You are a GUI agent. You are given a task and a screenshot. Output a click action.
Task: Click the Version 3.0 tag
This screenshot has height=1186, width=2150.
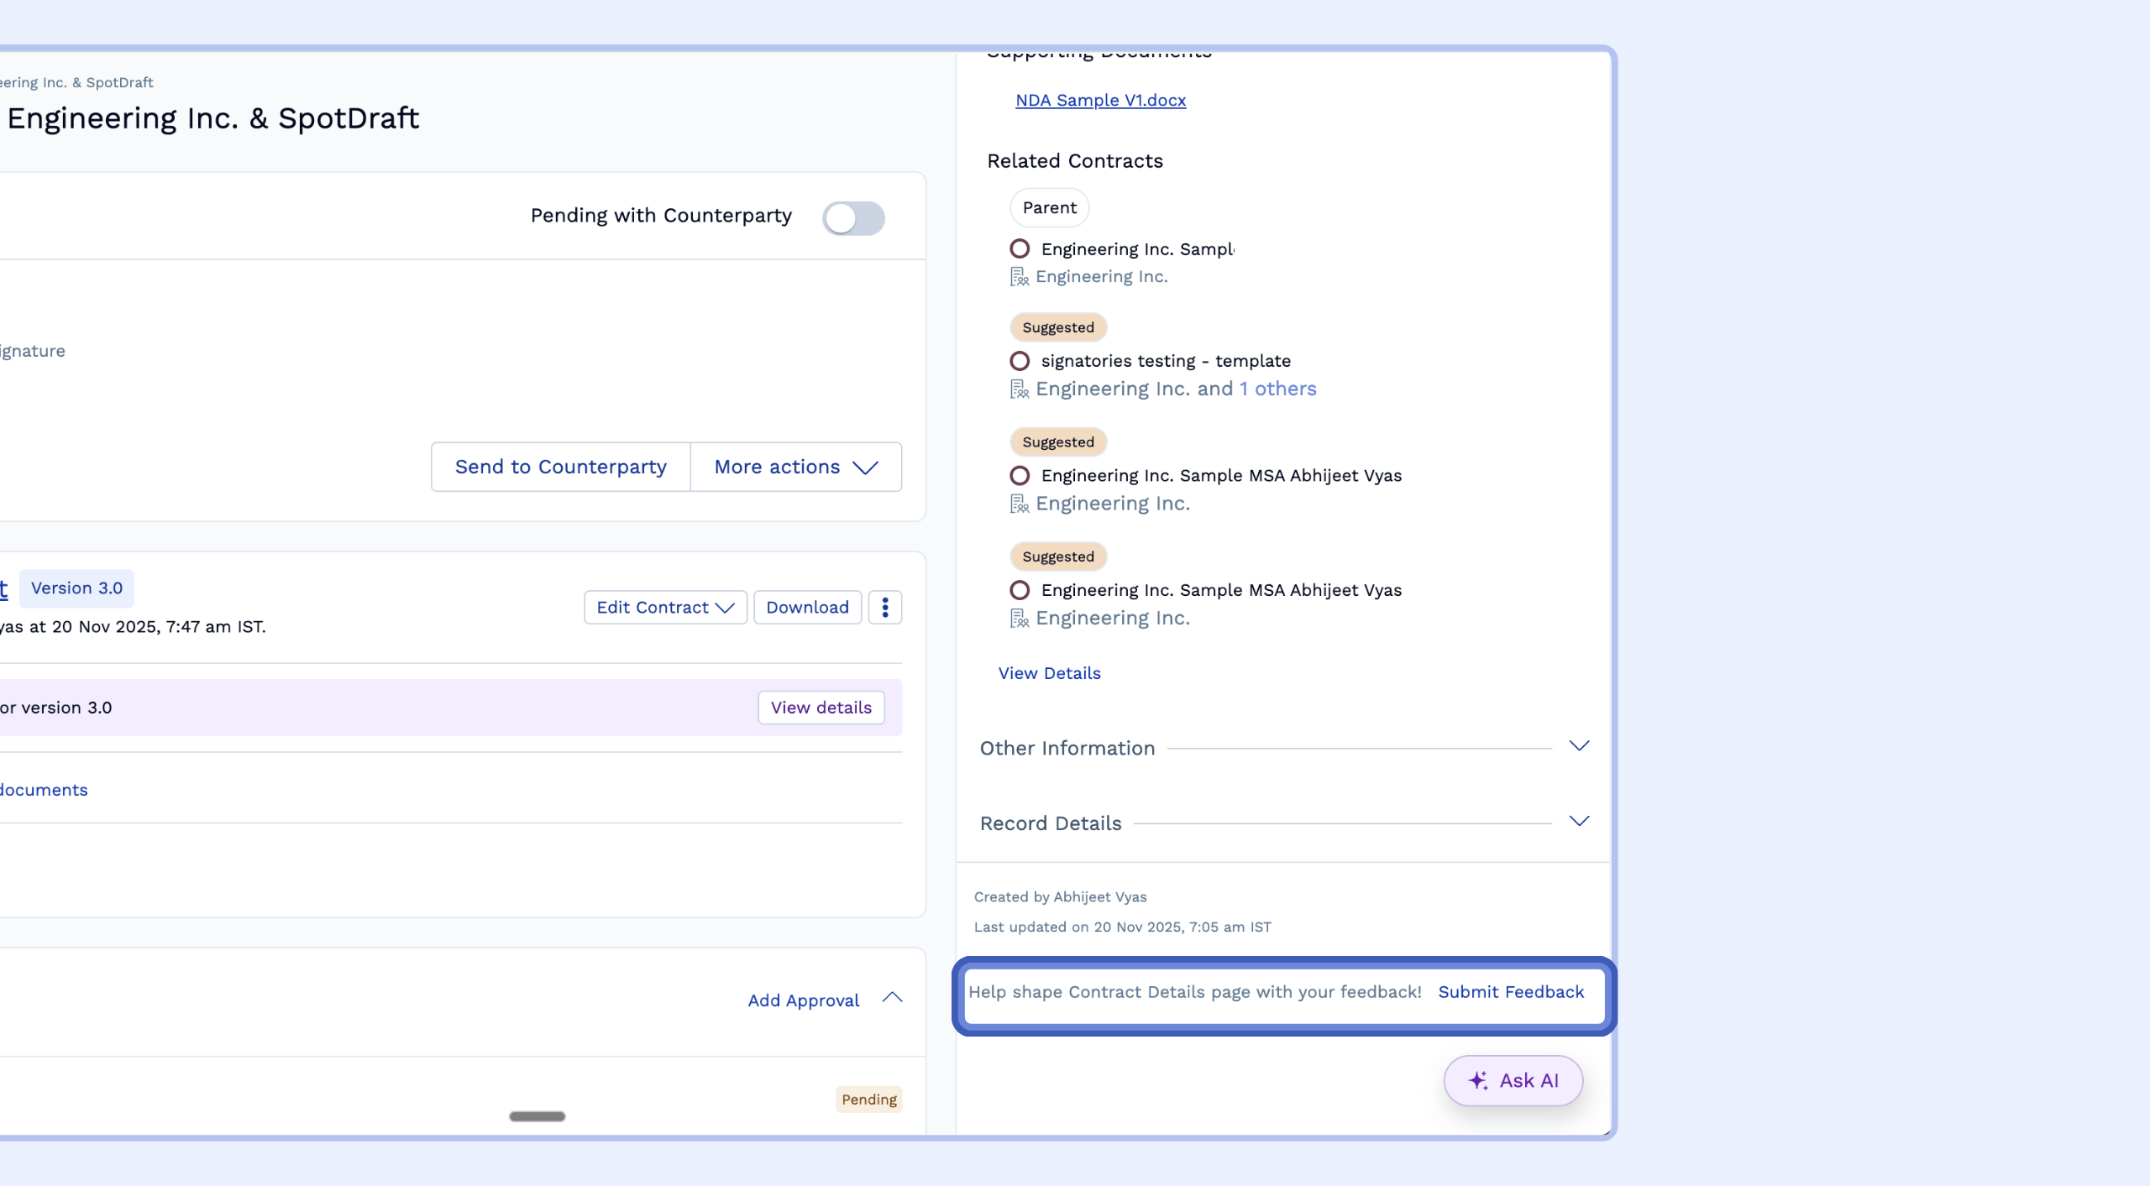coord(76,588)
